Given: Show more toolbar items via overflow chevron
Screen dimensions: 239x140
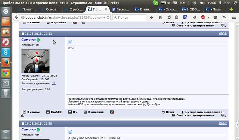Looking at the screenshot, I should [x=224, y=18].
